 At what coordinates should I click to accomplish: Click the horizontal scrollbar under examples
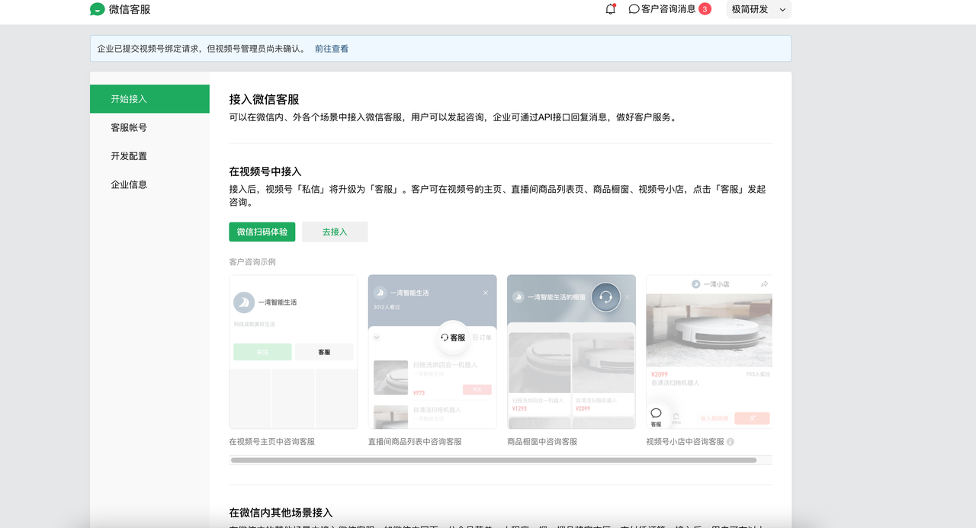tap(493, 460)
